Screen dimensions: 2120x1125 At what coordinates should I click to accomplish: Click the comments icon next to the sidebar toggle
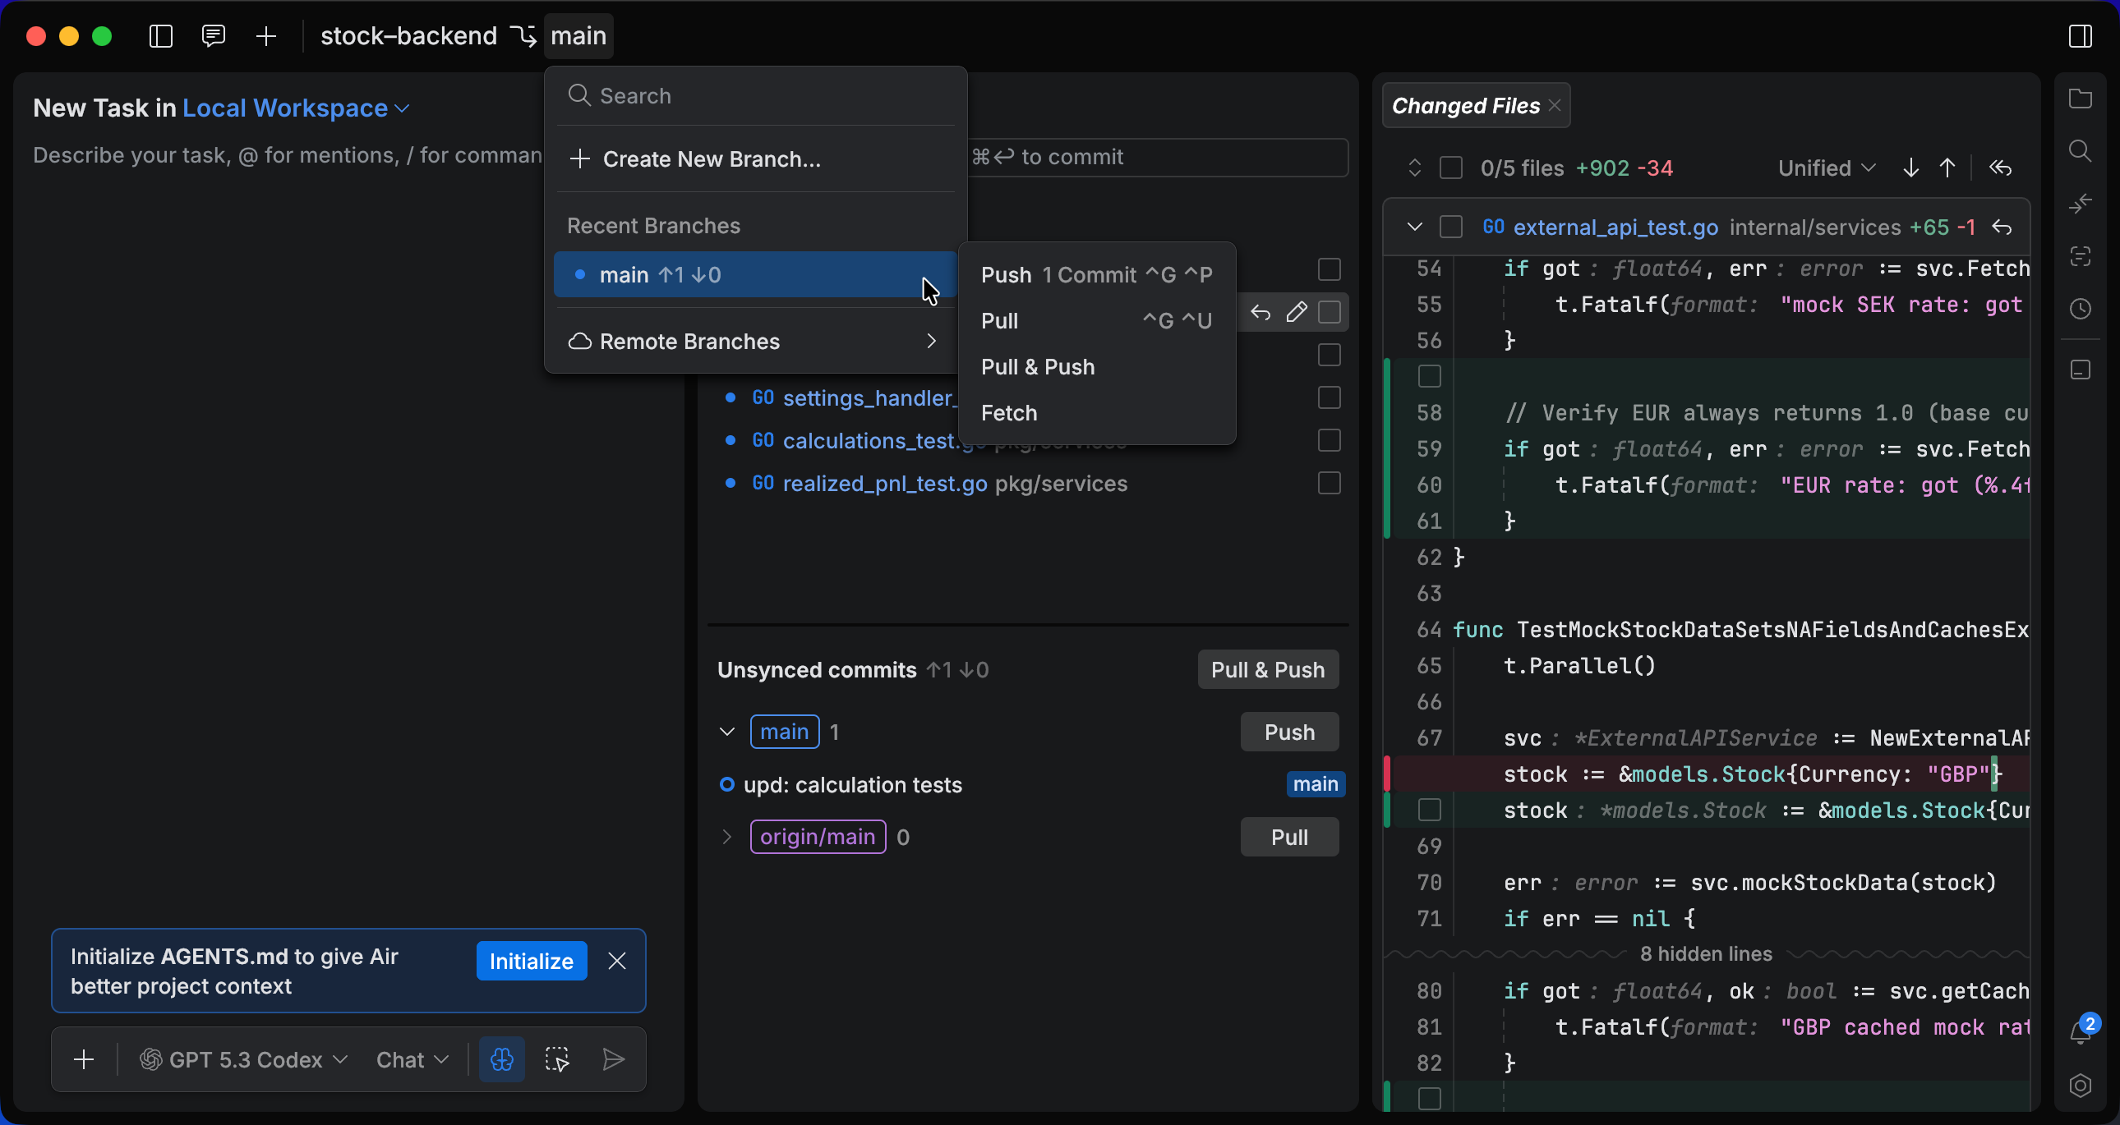click(x=213, y=36)
